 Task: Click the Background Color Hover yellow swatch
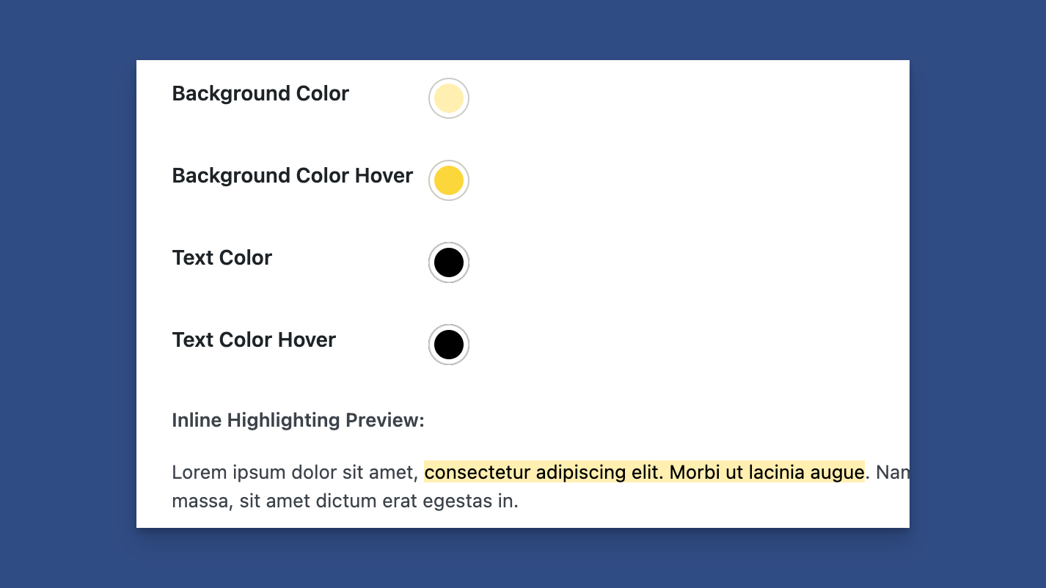(448, 180)
